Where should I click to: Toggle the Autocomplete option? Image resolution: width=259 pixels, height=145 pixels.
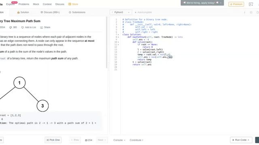click(143, 12)
